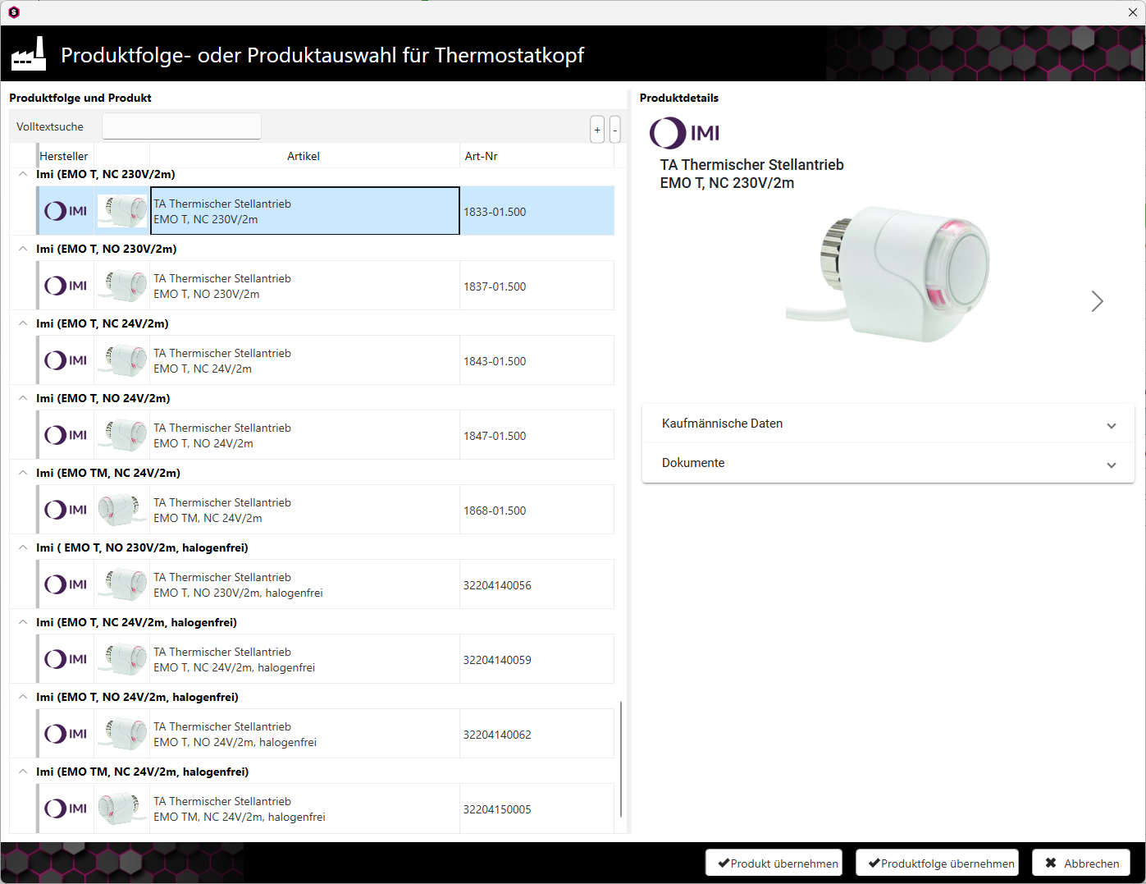Click the IMI logo in the 1868-01.500 row
1146x884 pixels.
click(66, 510)
